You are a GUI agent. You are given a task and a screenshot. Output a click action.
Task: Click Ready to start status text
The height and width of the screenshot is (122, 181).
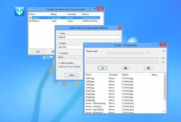click(x=92, y=51)
